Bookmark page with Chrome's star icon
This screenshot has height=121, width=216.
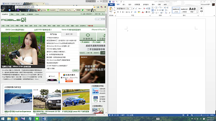pyautogui.click(x=94, y=7)
